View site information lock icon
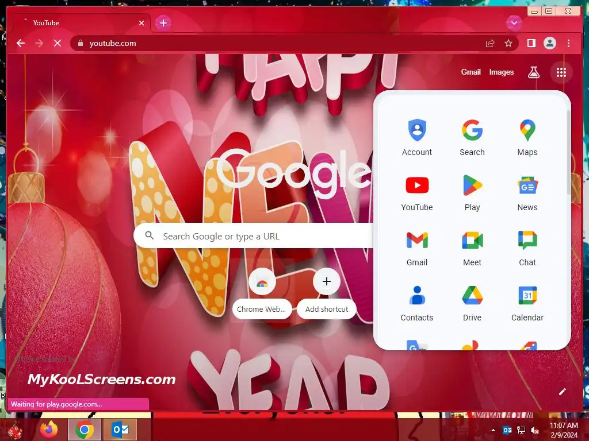 [81, 44]
